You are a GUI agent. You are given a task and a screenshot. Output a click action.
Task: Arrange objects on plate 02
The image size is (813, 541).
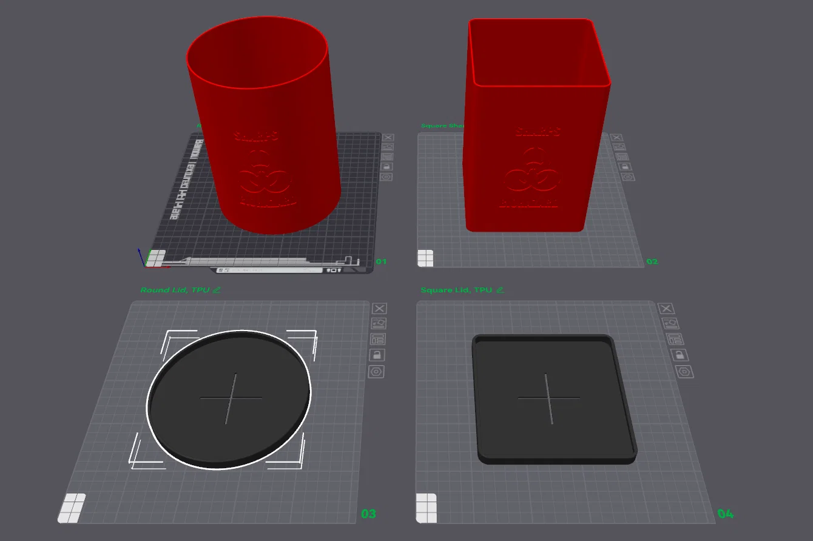(x=623, y=157)
